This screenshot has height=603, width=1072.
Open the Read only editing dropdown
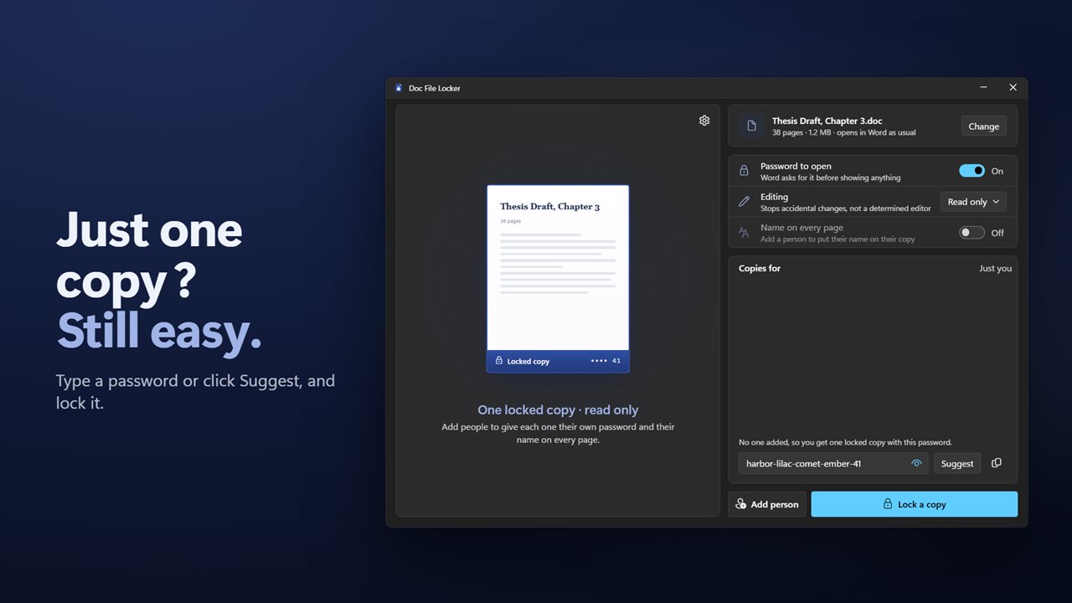(973, 202)
